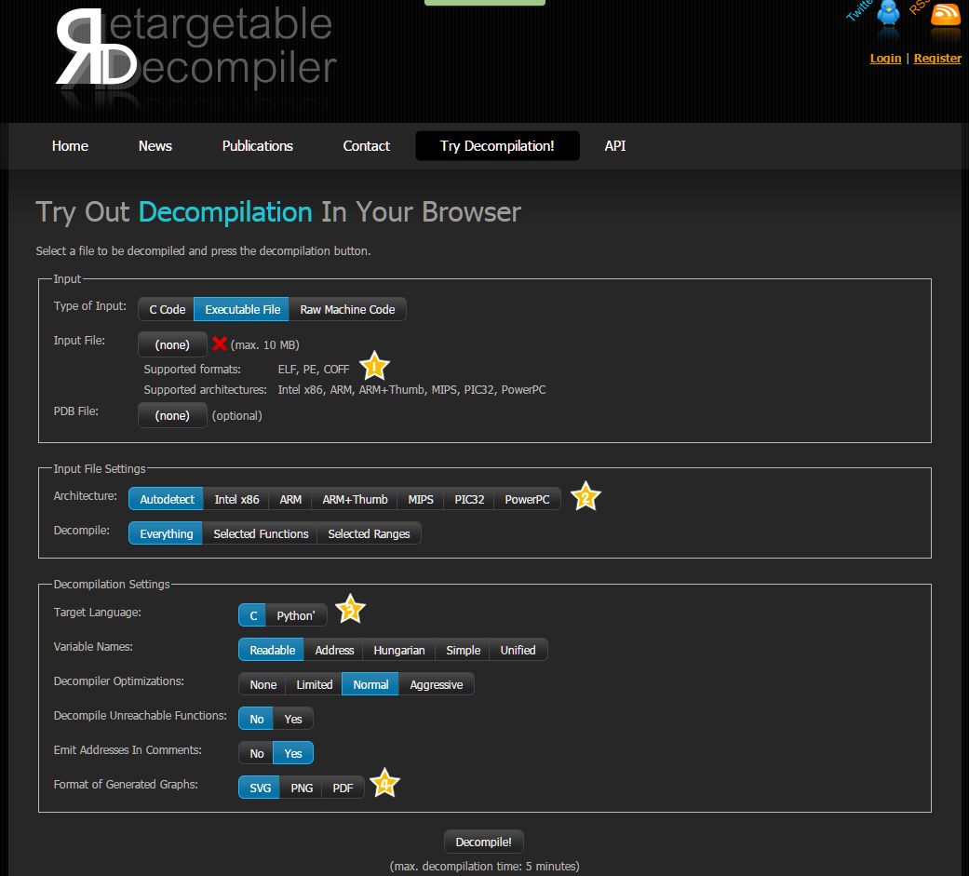Use Hungarian variable names
Screen dimensions: 969x876
pyautogui.click(x=399, y=650)
